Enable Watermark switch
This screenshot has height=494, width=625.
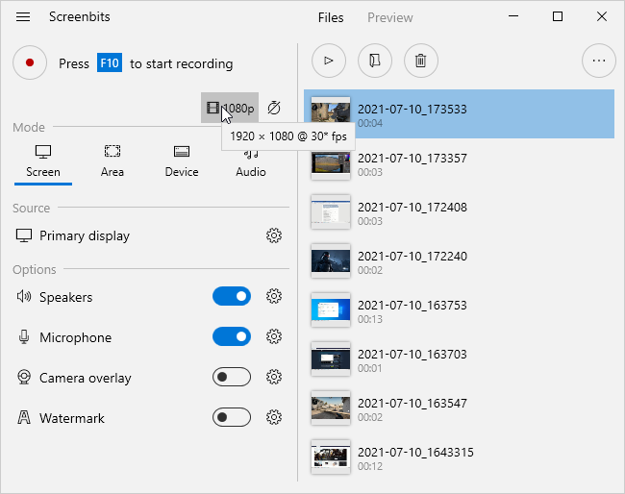[232, 417]
